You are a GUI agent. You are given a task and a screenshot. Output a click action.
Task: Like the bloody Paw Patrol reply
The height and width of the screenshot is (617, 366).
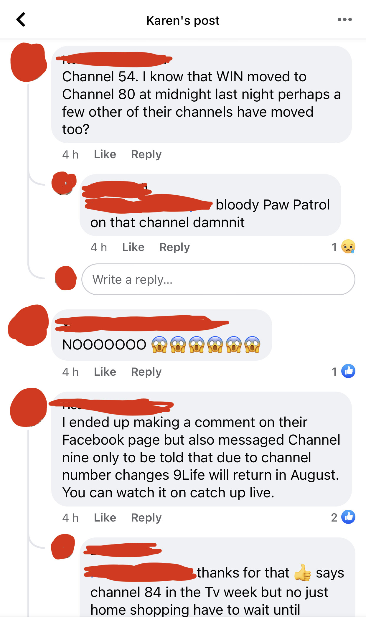133,247
